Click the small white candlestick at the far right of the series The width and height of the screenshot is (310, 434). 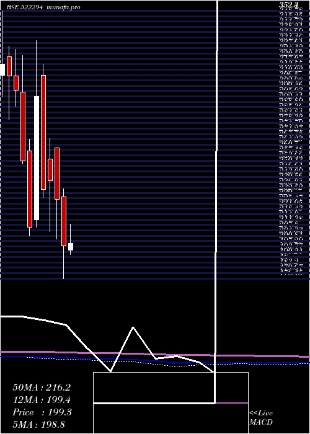[x=71, y=247]
